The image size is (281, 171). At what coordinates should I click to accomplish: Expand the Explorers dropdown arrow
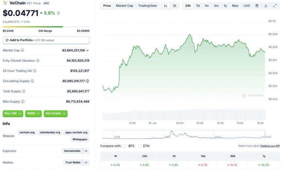pos(86,151)
